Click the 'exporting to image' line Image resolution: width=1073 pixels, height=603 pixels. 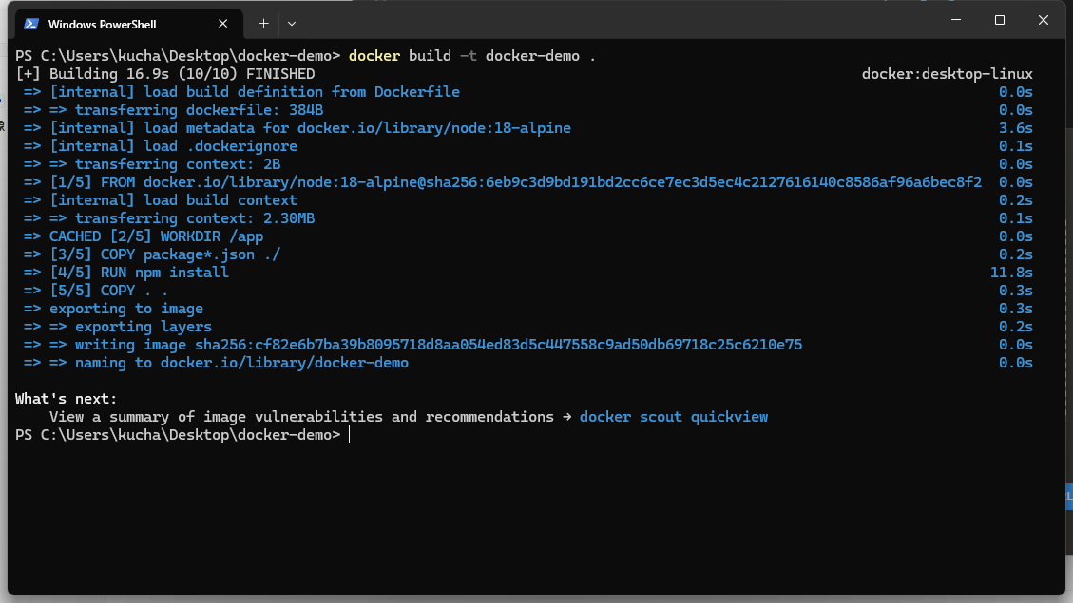pyautogui.click(x=113, y=309)
